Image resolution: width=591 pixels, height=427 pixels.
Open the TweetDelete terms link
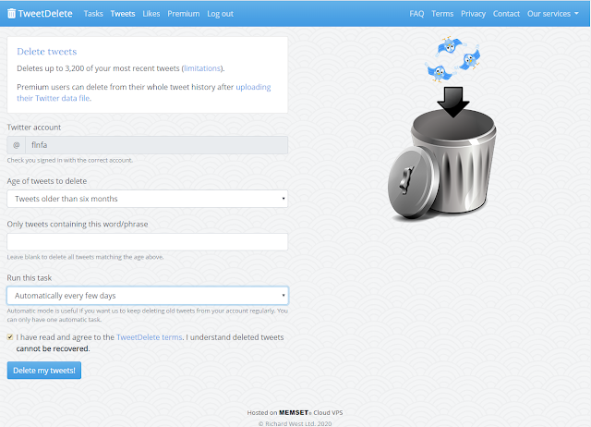150,337
